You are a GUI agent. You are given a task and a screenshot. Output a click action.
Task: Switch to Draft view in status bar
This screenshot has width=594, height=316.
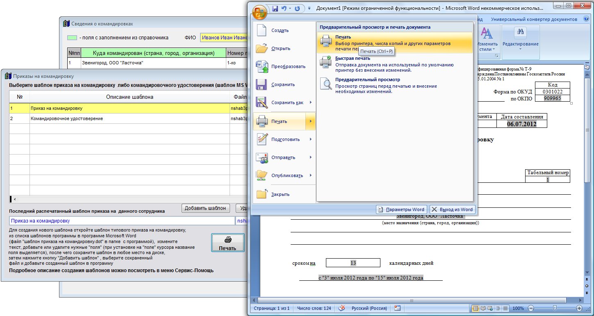click(x=505, y=308)
